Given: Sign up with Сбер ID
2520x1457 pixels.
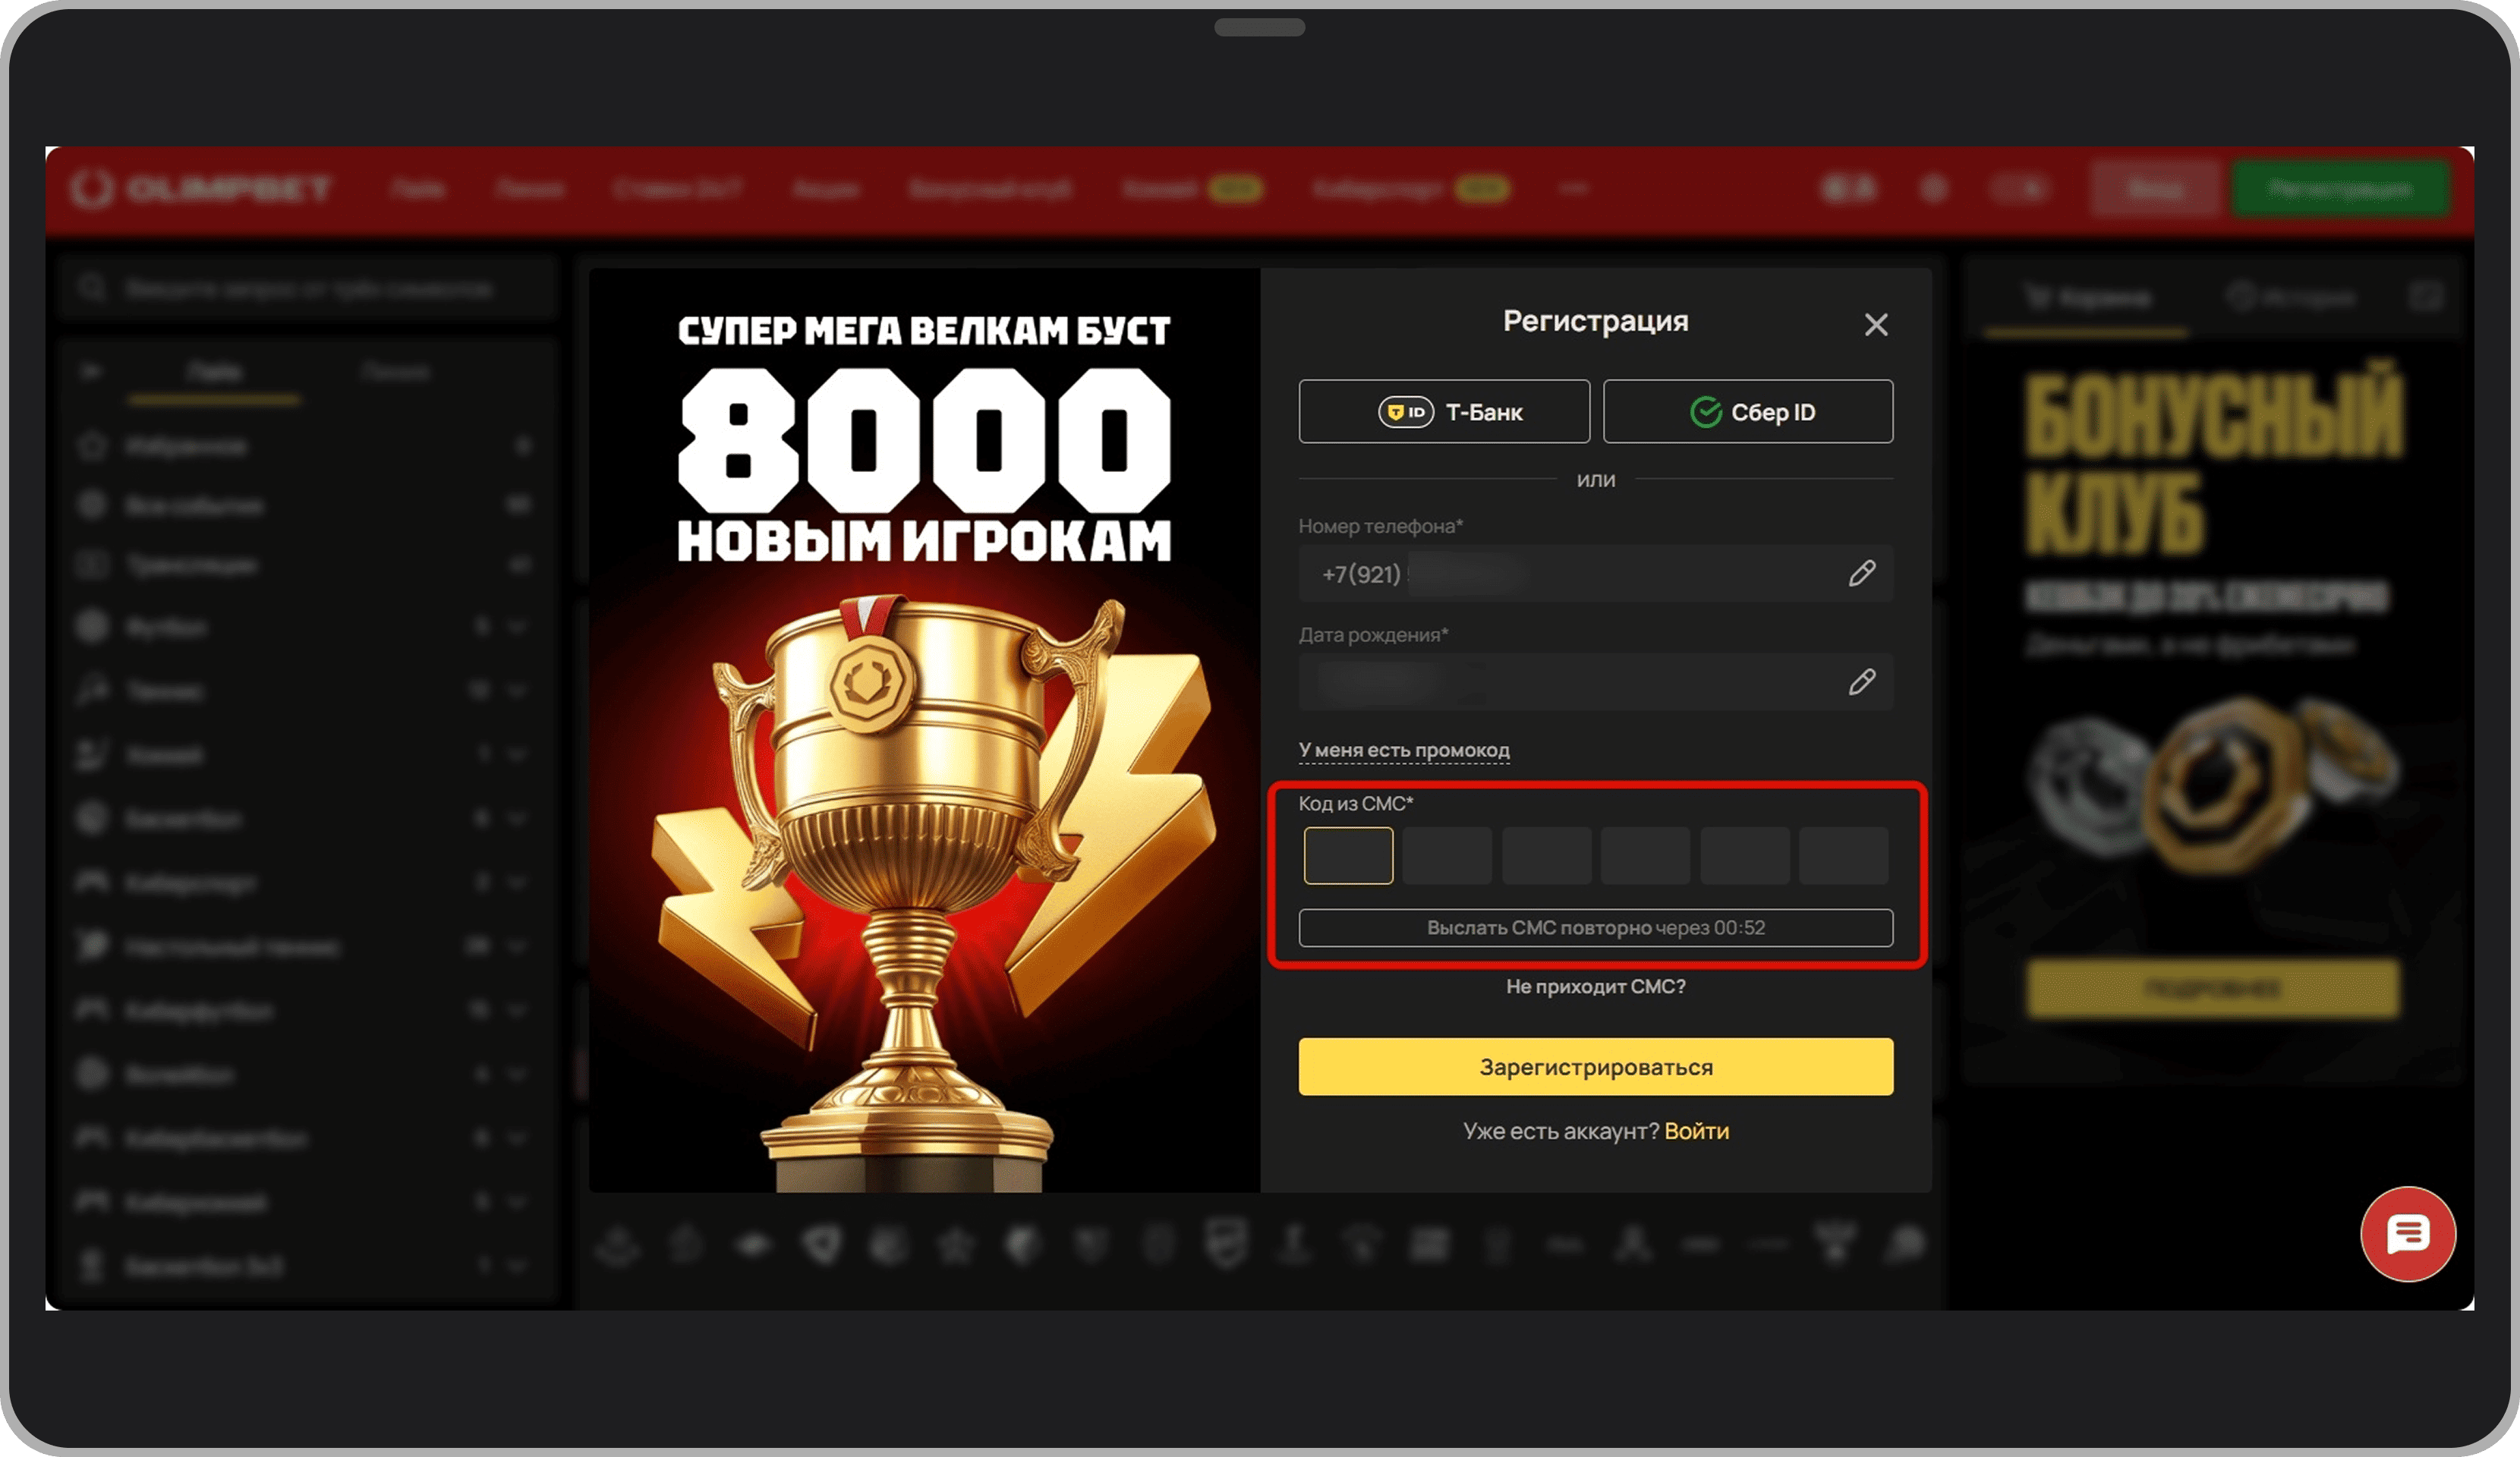Looking at the screenshot, I should tap(1748, 411).
